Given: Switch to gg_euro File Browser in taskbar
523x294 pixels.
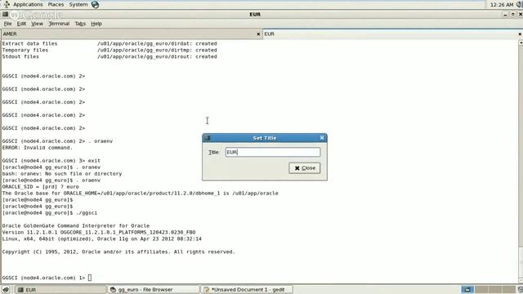Looking at the screenshot, I should [x=153, y=290].
